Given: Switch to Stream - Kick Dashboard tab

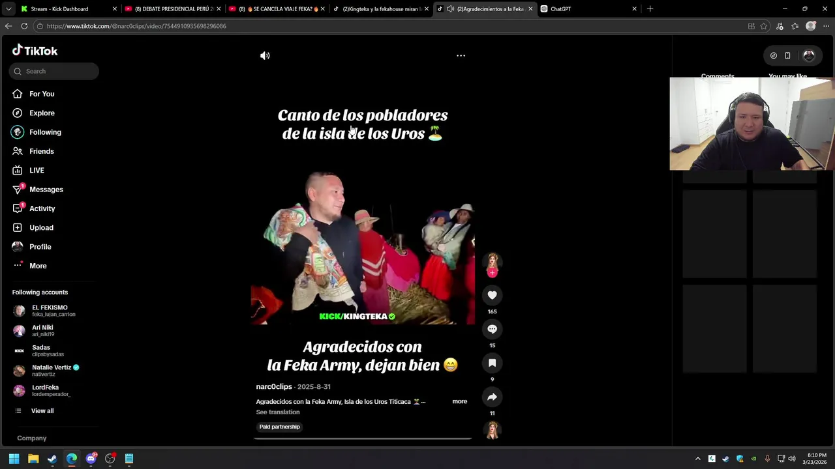Looking at the screenshot, I should 63,9.
